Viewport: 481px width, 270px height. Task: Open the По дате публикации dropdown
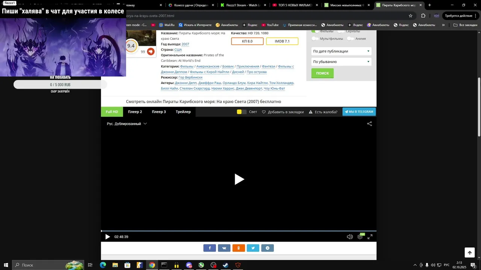(x=341, y=51)
